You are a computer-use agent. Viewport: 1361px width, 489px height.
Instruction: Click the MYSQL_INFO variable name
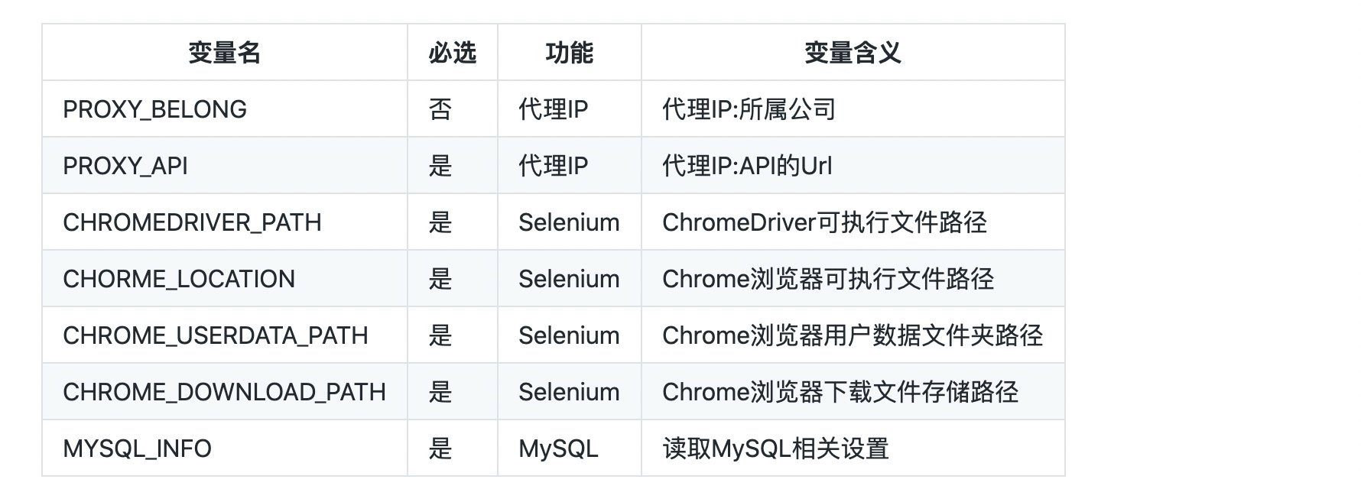point(137,449)
